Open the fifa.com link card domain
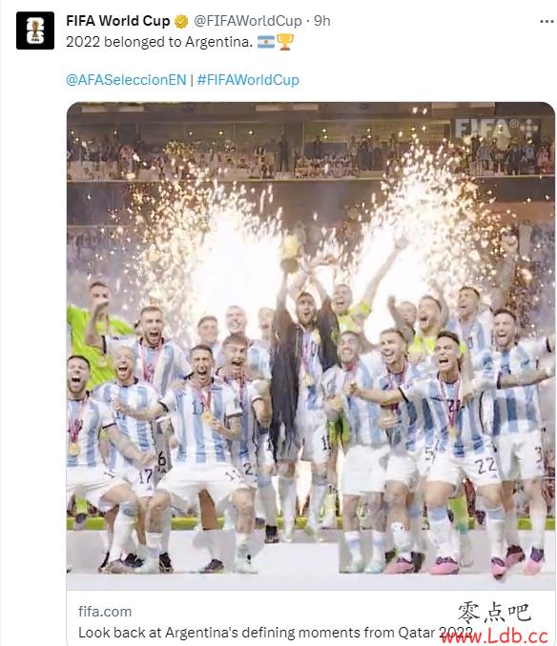 click(105, 612)
